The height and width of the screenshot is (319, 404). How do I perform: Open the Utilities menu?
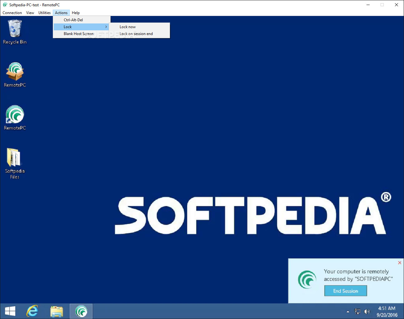[x=44, y=13]
